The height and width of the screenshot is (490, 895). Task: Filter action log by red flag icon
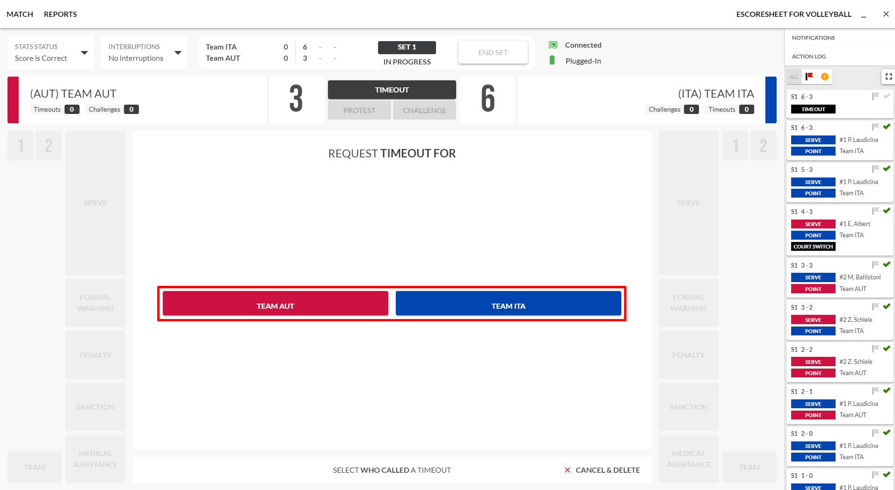[x=809, y=77]
